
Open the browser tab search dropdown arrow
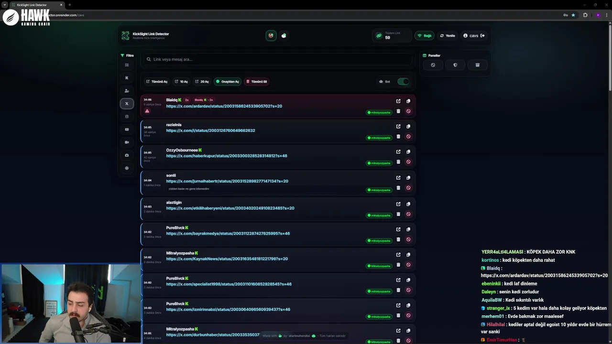5,5
